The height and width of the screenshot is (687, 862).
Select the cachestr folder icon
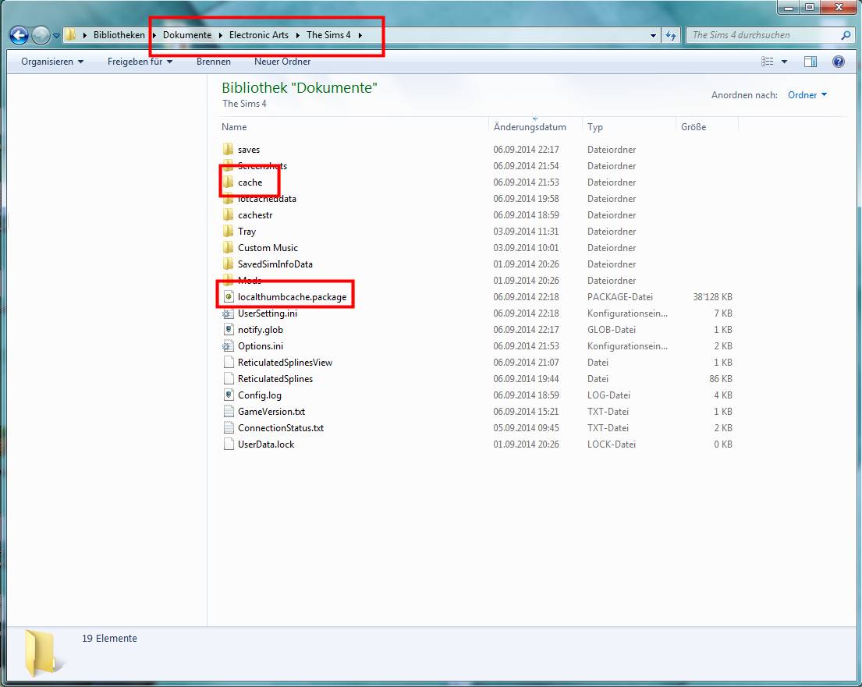tap(228, 215)
